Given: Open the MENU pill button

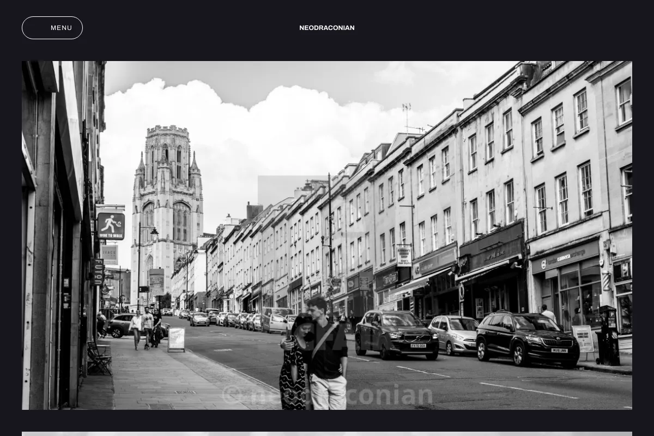Looking at the screenshot, I should click(52, 28).
